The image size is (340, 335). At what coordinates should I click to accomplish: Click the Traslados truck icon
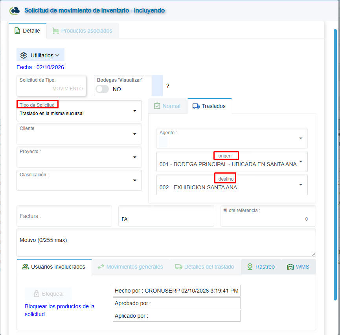point(196,106)
